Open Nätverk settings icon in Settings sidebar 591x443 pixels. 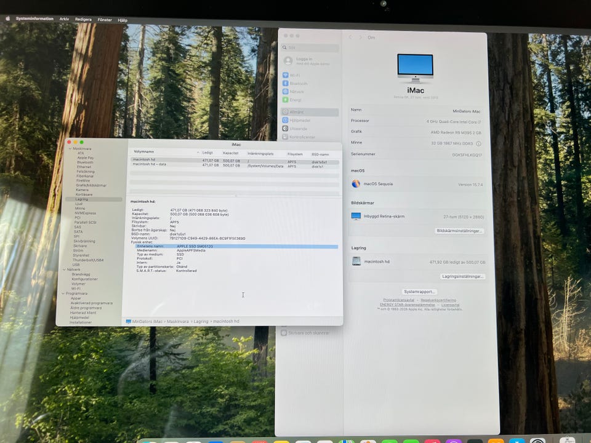click(x=285, y=92)
